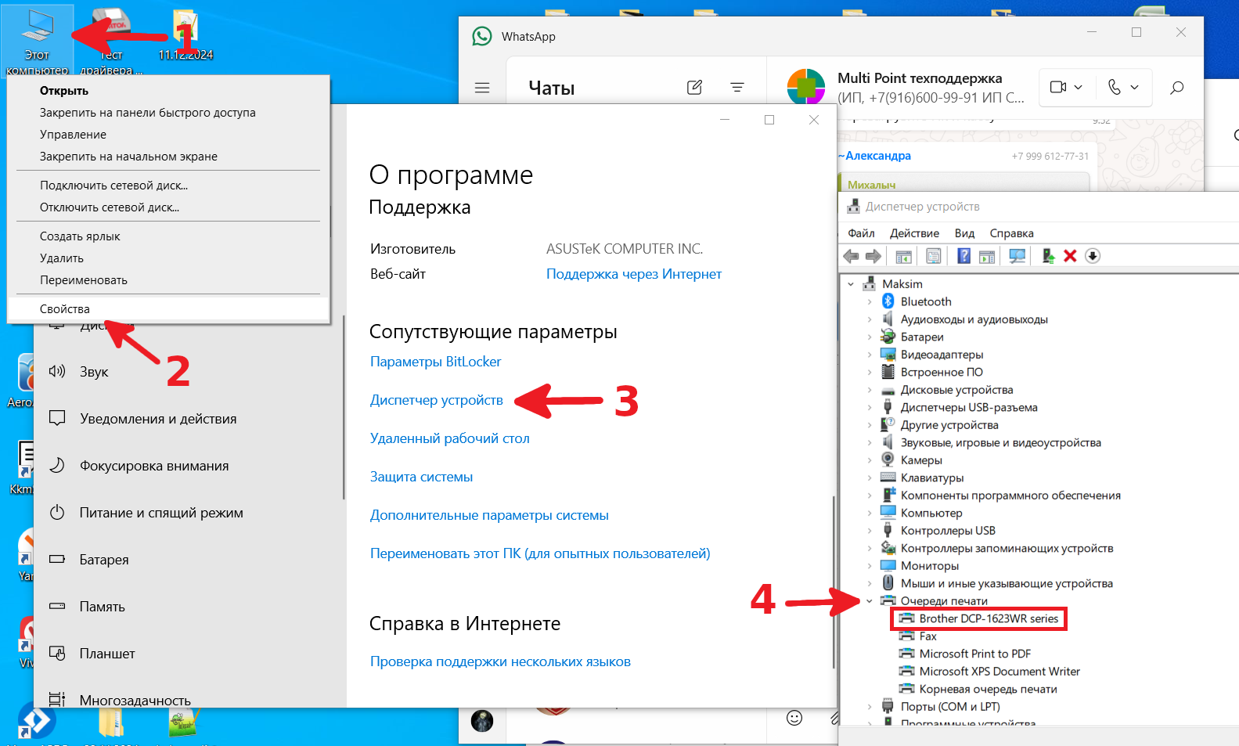Open the Диспетчер устройств link
1239x746 pixels.
tap(437, 400)
